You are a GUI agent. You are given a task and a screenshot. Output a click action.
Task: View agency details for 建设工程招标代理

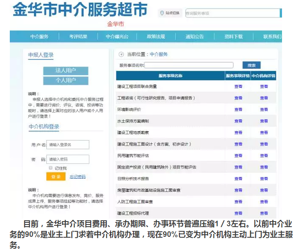click(x=264, y=213)
